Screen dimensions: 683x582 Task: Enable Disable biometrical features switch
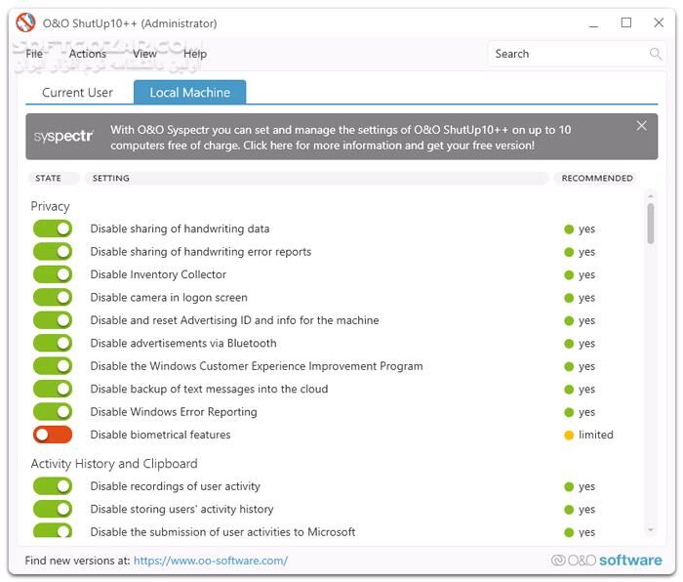click(53, 435)
